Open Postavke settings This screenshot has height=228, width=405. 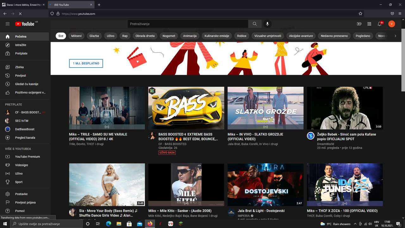(25, 194)
